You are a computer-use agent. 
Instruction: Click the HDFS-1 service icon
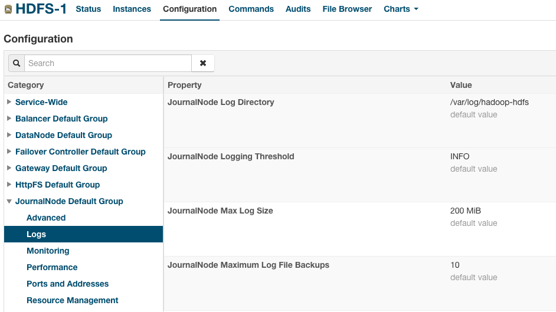[8, 9]
